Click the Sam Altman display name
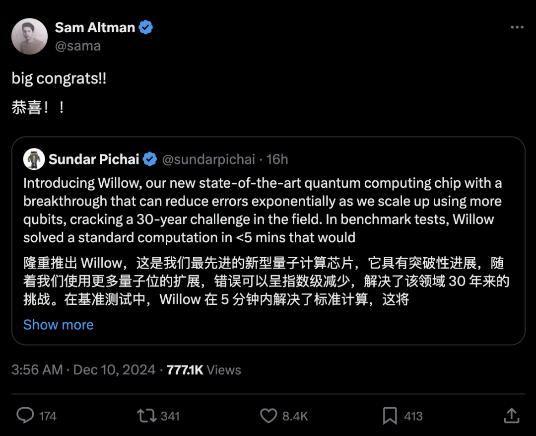Viewport: 536px width, 436px height. coord(94,27)
